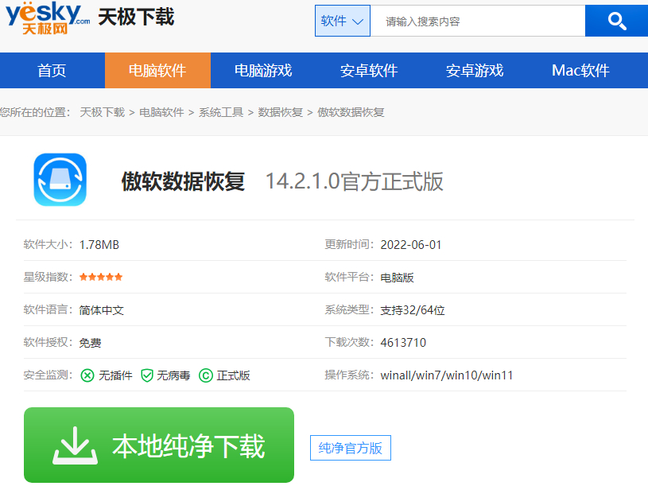The height and width of the screenshot is (486, 648).
Task: Click the 正式版 label text
Action: click(x=234, y=375)
